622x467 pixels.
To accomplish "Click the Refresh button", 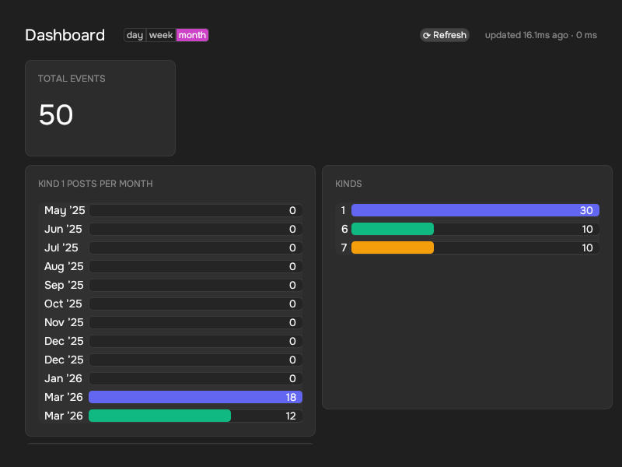I will click(445, 35).
